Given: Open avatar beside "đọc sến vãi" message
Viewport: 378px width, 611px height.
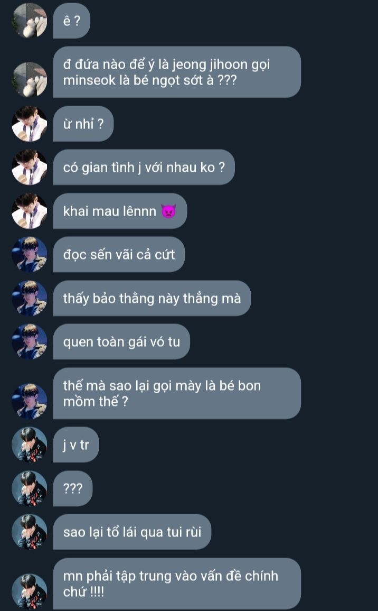Looking at the screenshot, I should (30, 254).
